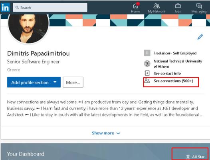The image size is (210, 160).
Task: Open See connections (500+) link
Action: (173, 81)
